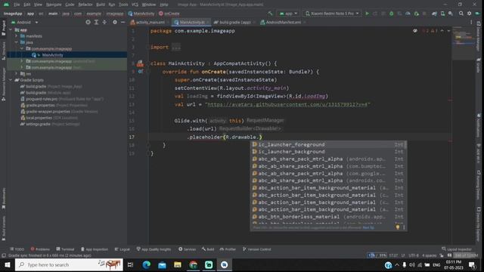This screenshot has width=484, height=272.
Task: Toggle Logcat tool window
Action: pos(122,249)
